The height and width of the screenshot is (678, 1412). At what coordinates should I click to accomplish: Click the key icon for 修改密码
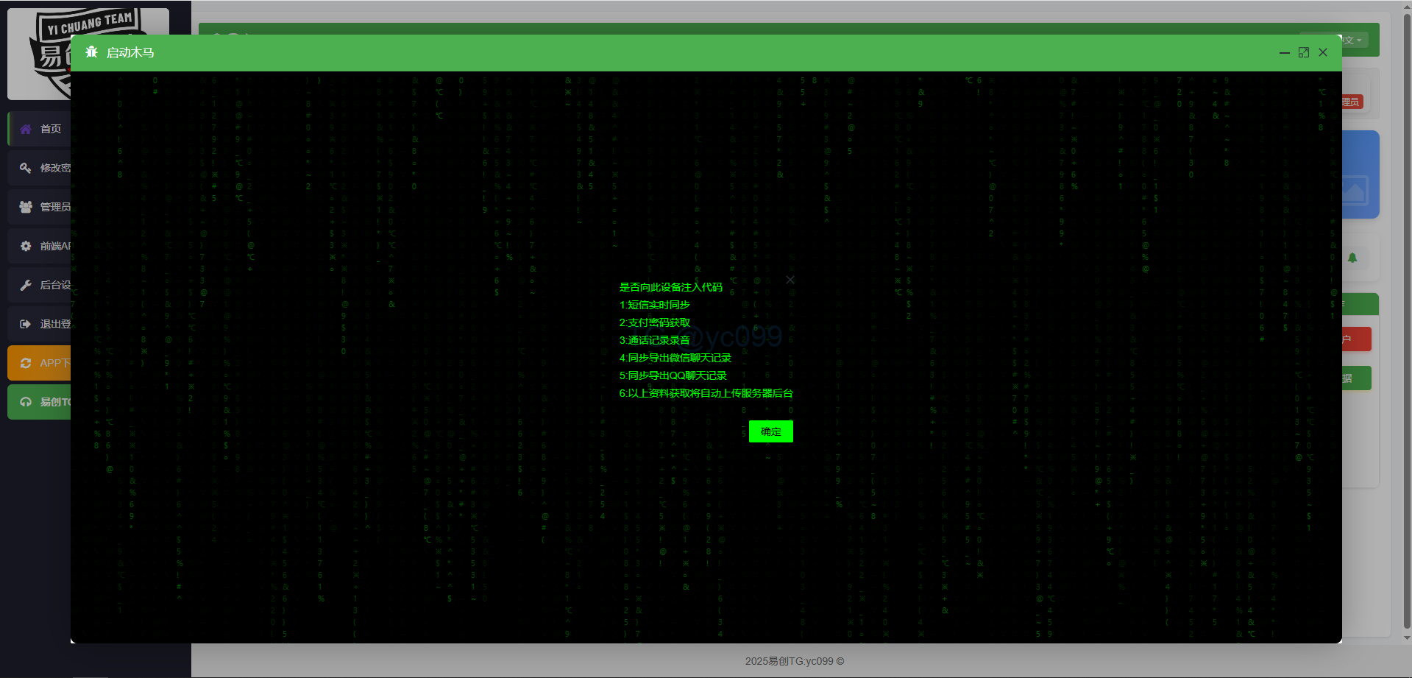pyautogui.click(x=26, y=168)
